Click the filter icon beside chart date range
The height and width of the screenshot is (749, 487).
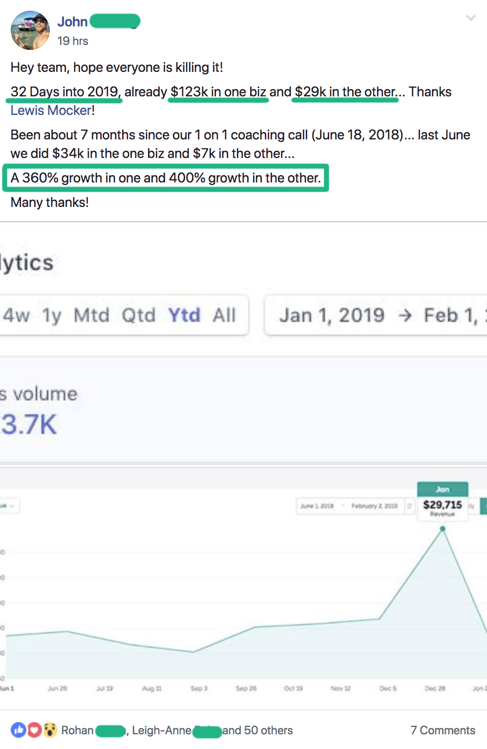point(409,506)
